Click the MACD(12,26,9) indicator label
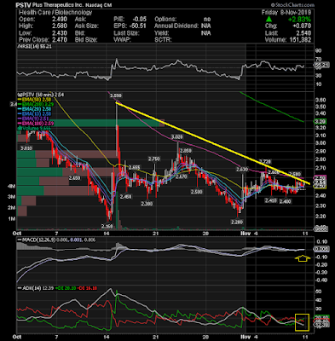The height and width of the screenshot is (341, 335). pos(36,240)
